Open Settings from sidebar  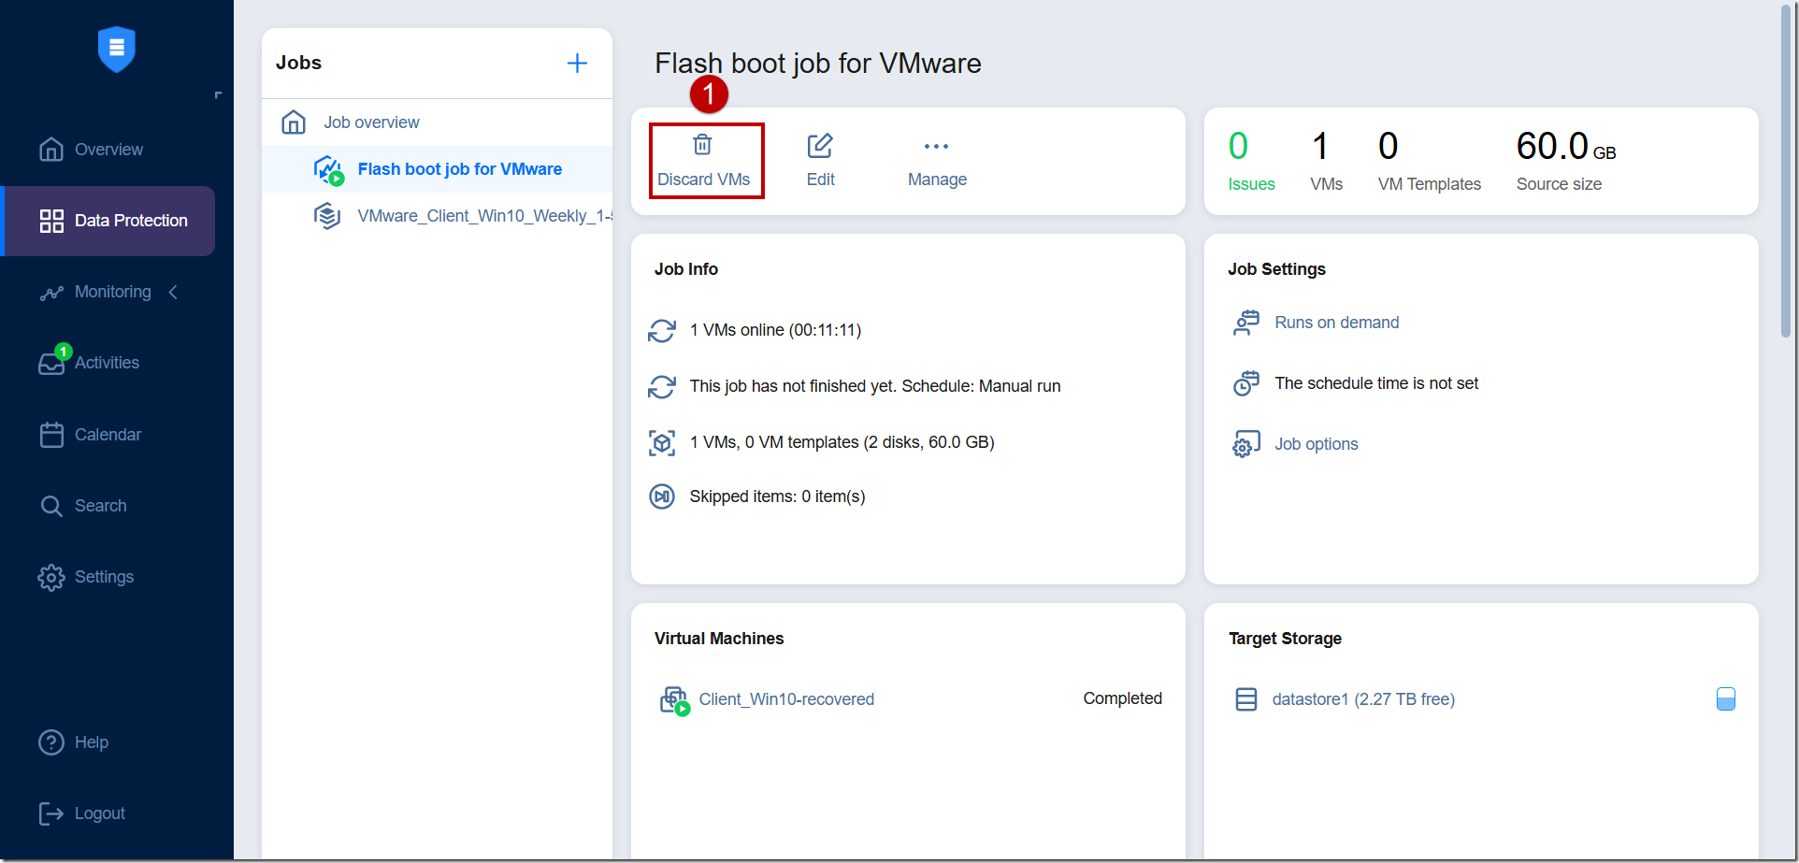(104, 577)
